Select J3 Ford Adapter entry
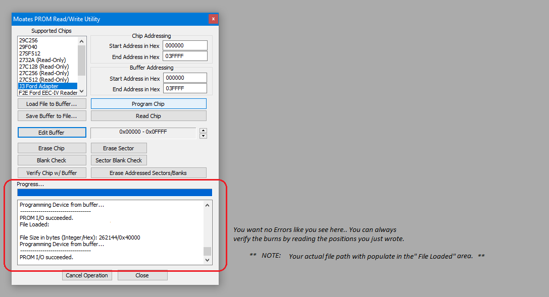The height and width of the screenshot is (297, 549). click(47, 86)
